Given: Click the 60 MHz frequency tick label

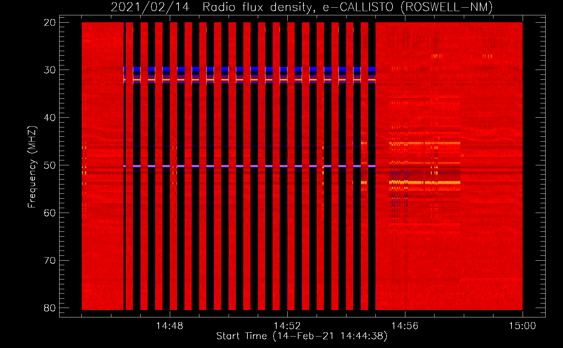Looking at the screenshot, I should pos(50,213).
